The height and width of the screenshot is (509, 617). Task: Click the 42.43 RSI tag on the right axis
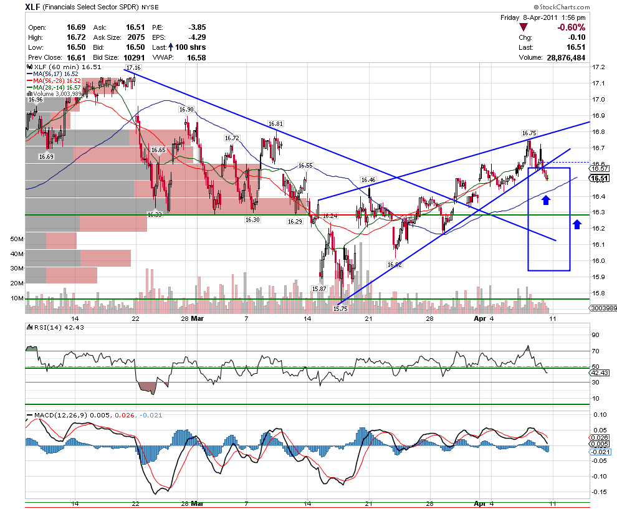[600, 373]
